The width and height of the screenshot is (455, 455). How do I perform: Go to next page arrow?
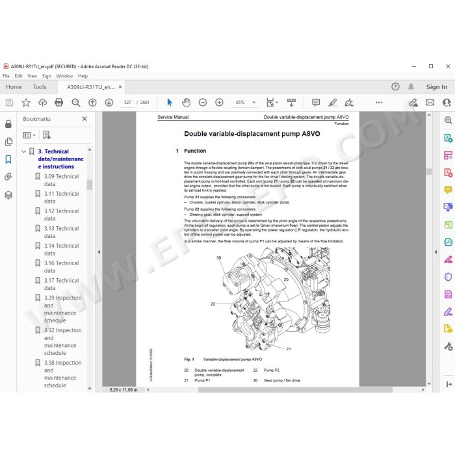pos(109,103)
